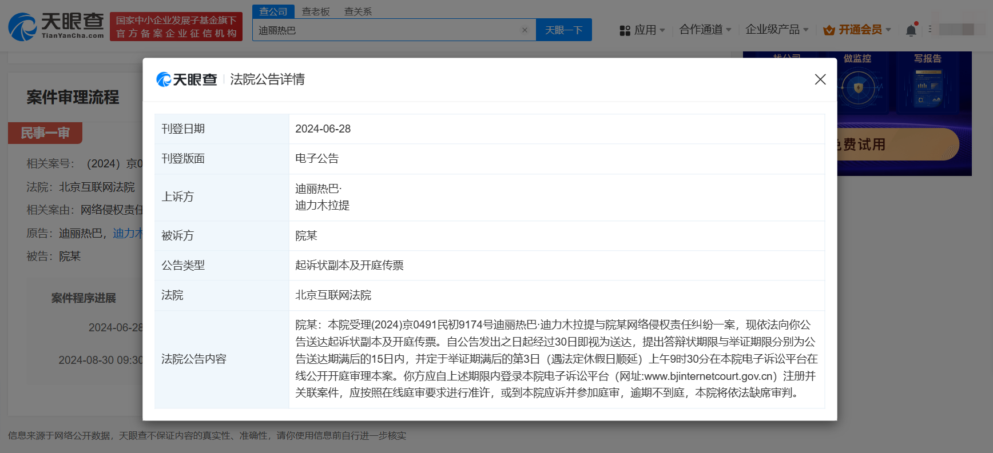
Task: Click the 免费试用 button in banner
Action: tap(895, 145)
